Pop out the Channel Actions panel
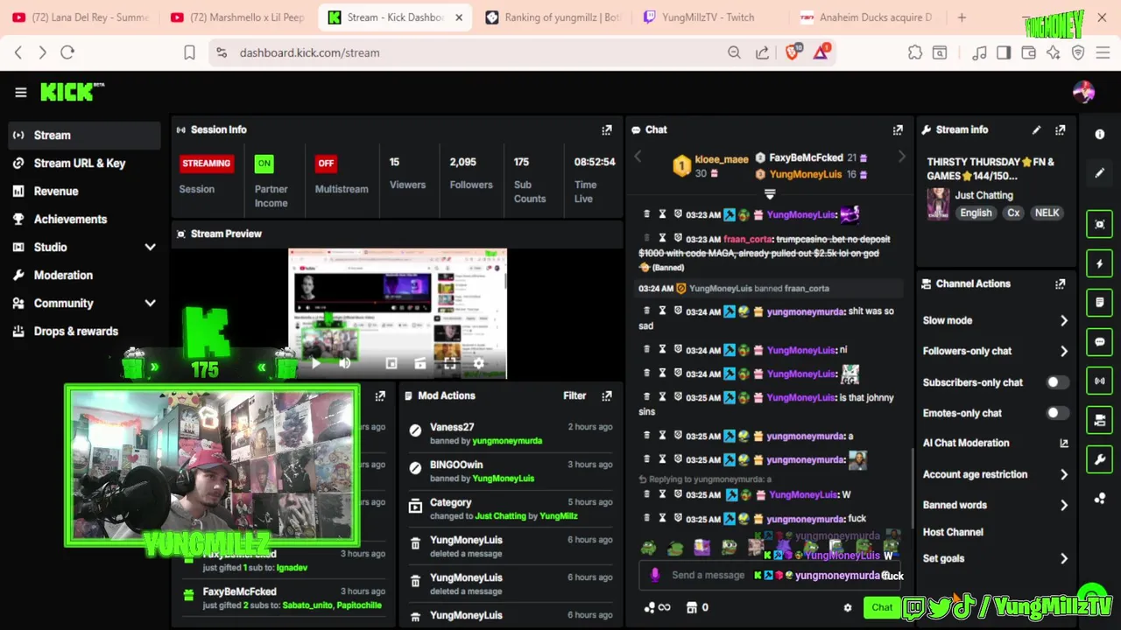 click(1060, 283)
